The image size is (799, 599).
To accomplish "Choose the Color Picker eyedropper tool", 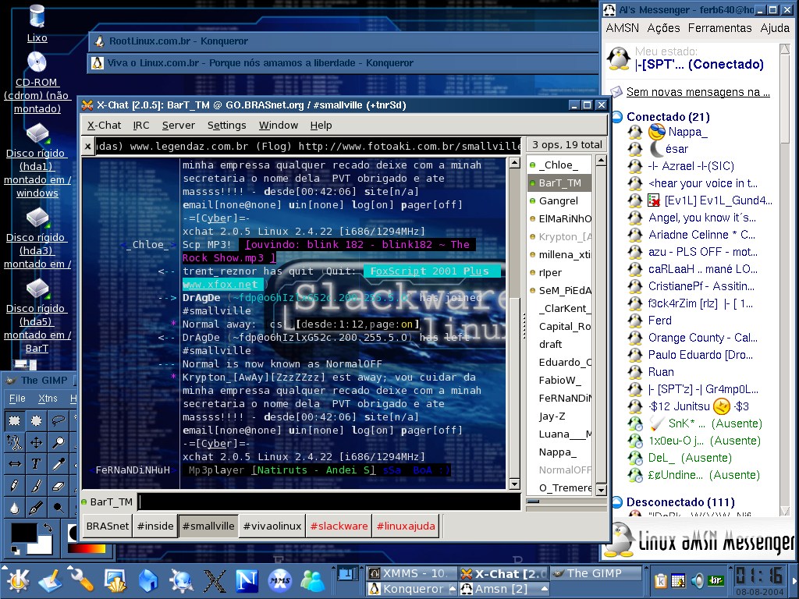I will pos(58,463).
